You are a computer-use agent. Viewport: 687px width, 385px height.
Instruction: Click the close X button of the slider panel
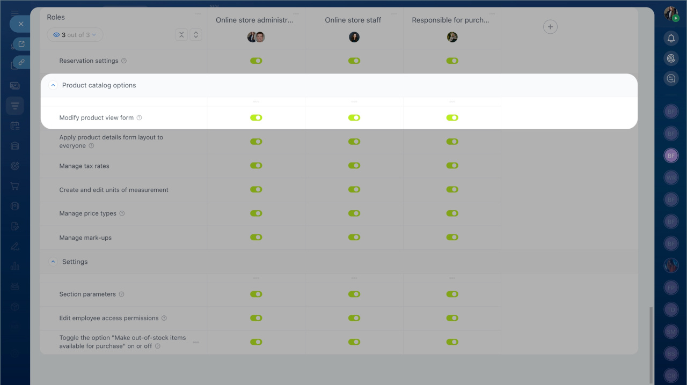(21, 24)
